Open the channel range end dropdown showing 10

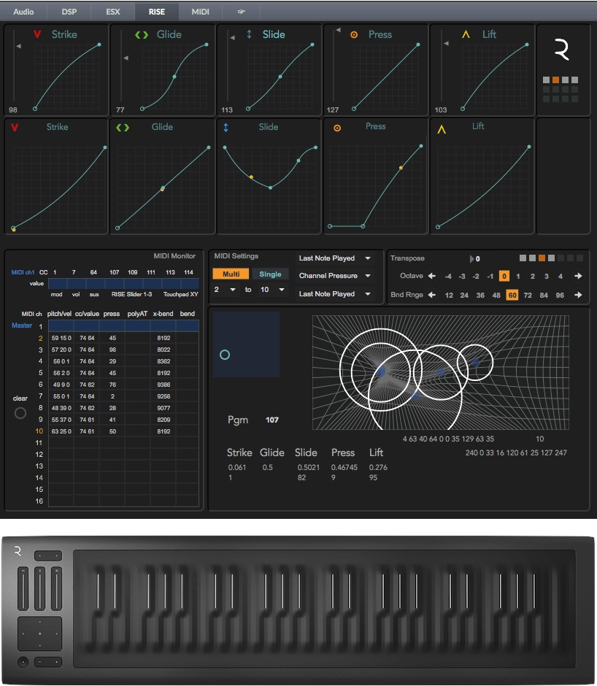tap(271, 290)
